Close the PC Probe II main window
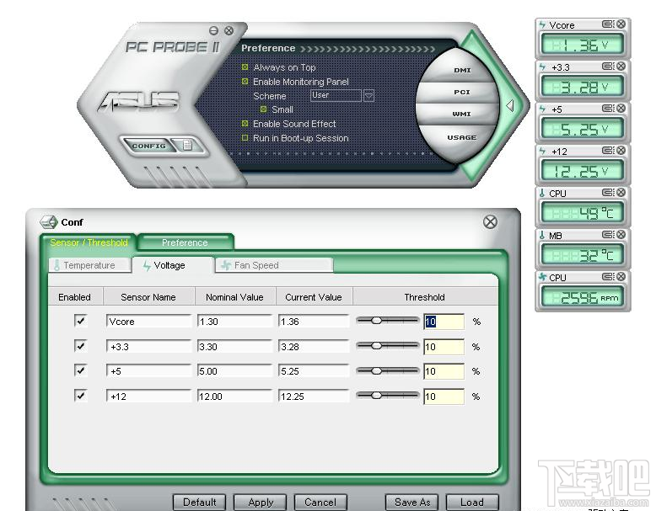 coord(229,30)
